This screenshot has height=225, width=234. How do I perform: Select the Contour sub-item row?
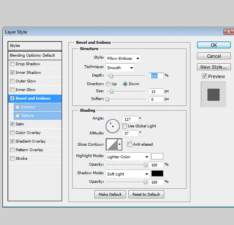point(37,107)
